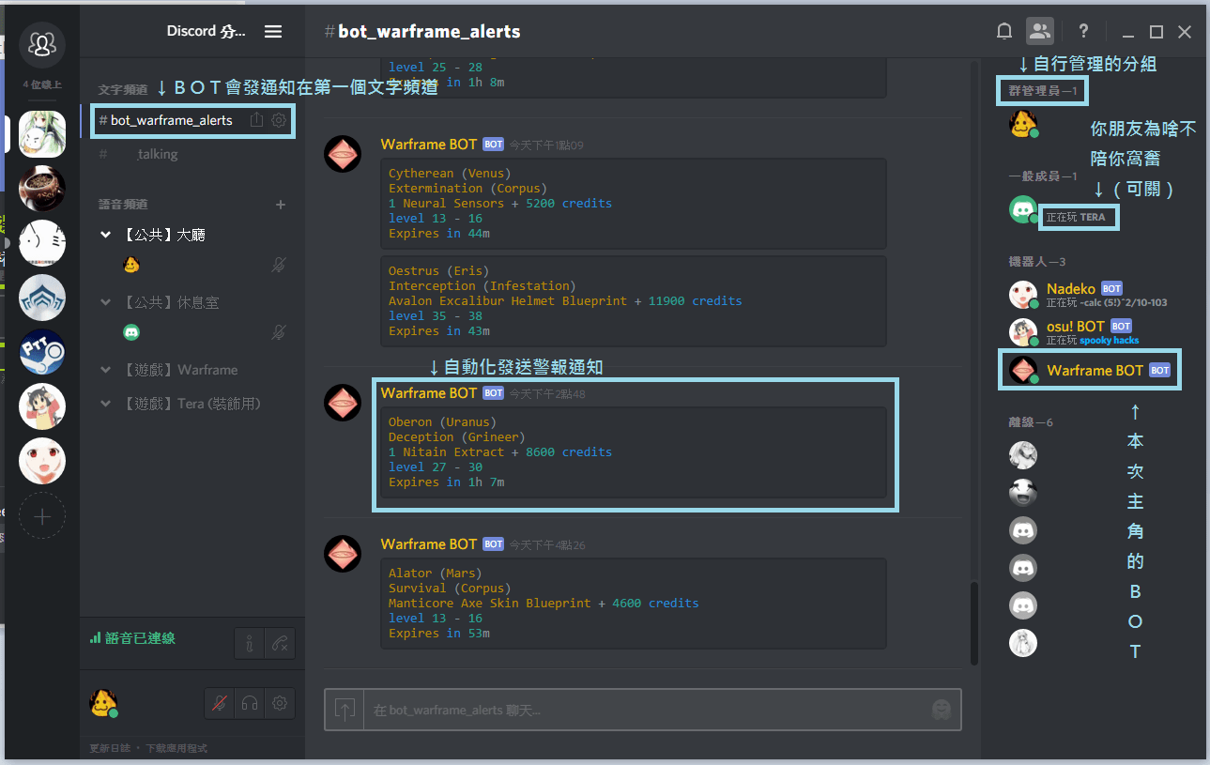Select Nadeko bot in member list
Viewport: 1210px width, 765px height.
tap(1091, 295)
